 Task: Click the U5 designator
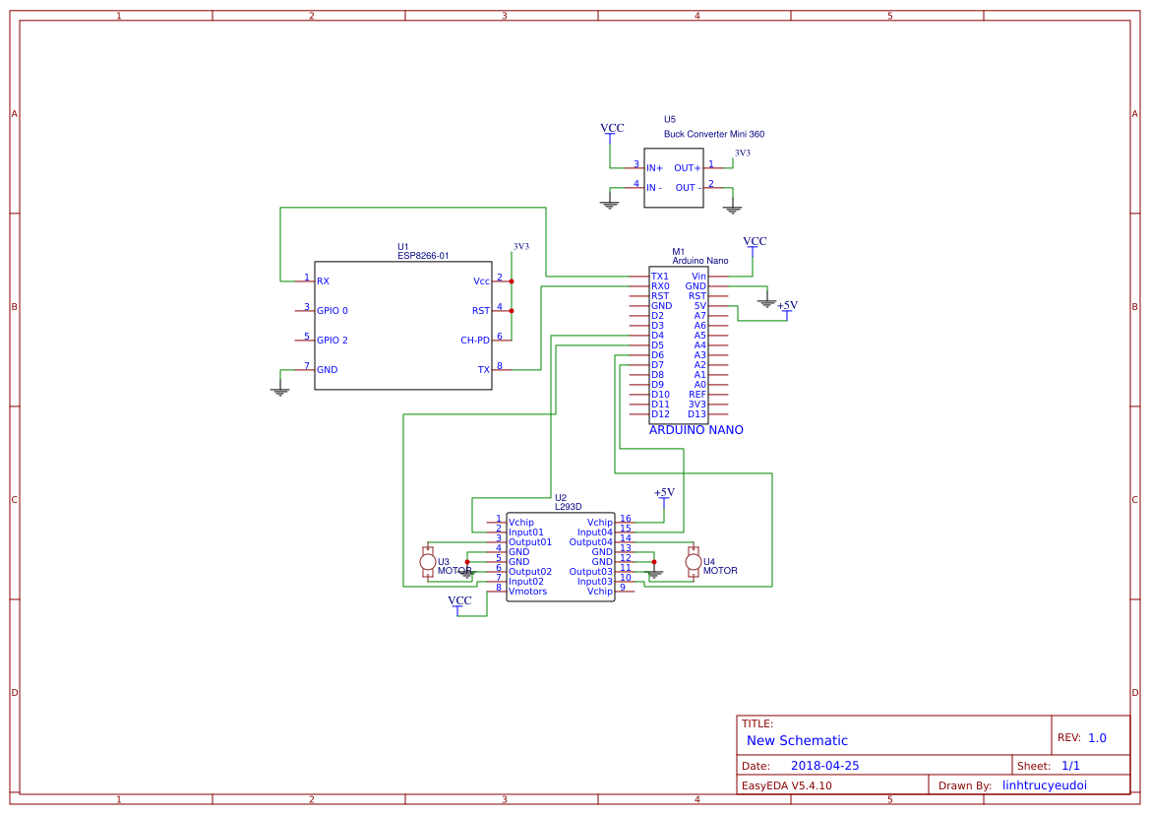(670, 120)
